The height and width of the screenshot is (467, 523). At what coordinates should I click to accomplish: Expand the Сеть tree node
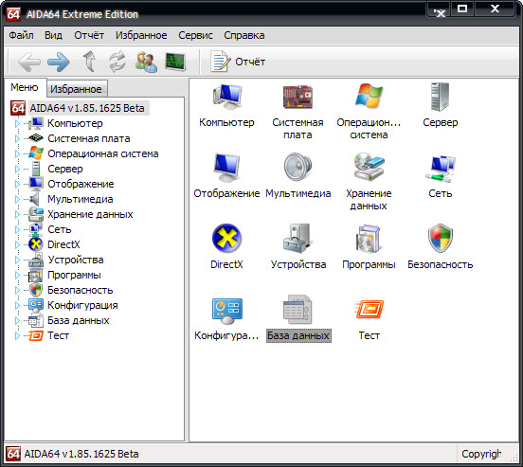click(x=17, y=230)
